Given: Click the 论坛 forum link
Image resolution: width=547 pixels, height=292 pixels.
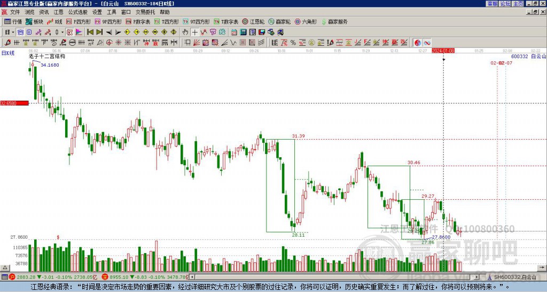Looking at the screenshot, I should (x=505, y=4).
